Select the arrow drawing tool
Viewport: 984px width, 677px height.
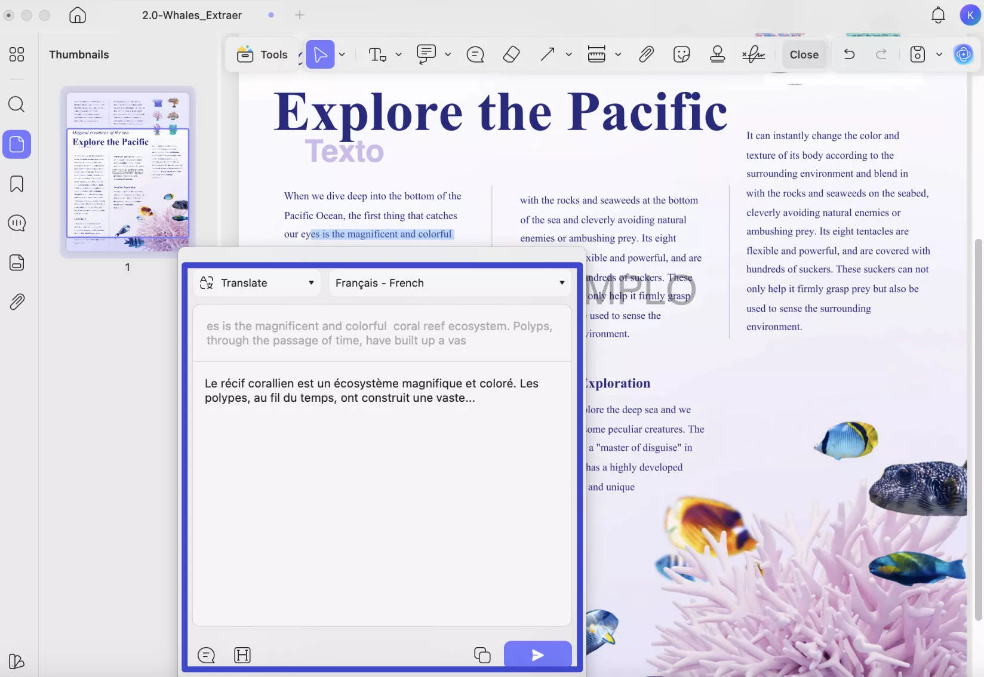pos(547,55)
